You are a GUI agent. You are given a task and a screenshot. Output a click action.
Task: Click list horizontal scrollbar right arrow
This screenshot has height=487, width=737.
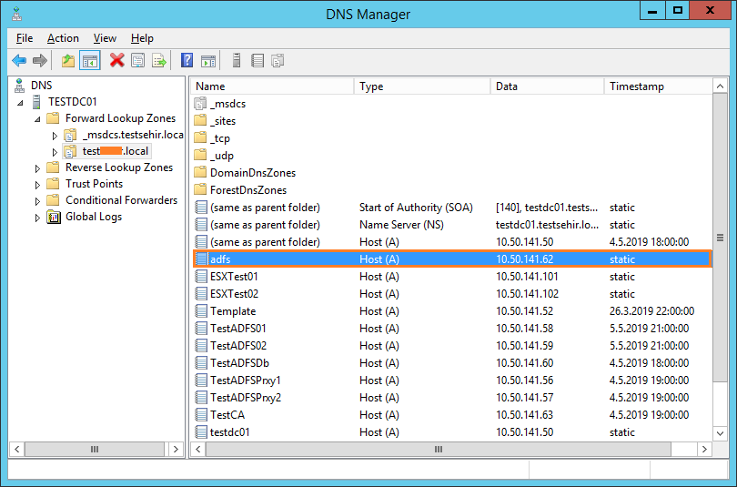point(704,450)
